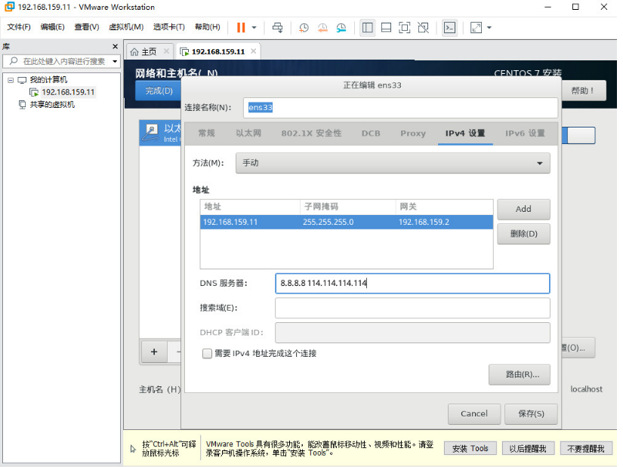Open the power options dropdown arrow
Viewport: 623px width, 467px height.
[254, 28]
